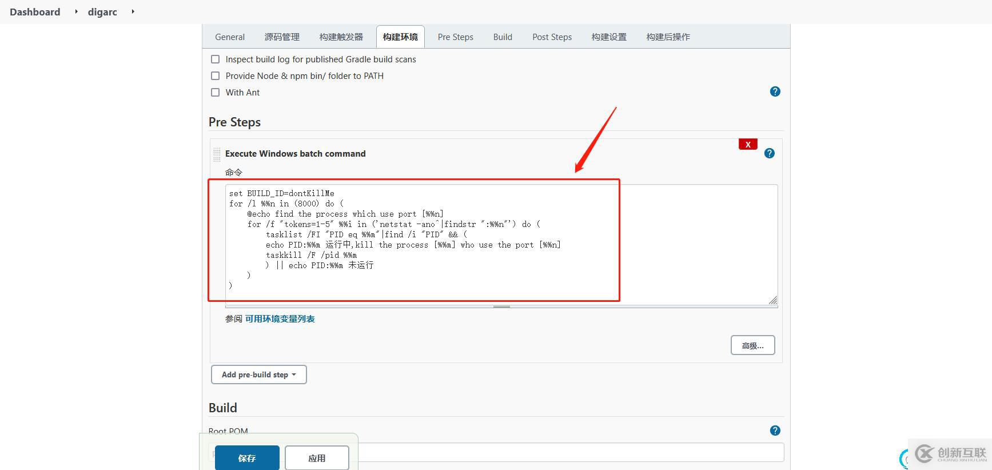992x470 pixels.
Task: Focus the batch command text area
Action: (x=501, y=245)
